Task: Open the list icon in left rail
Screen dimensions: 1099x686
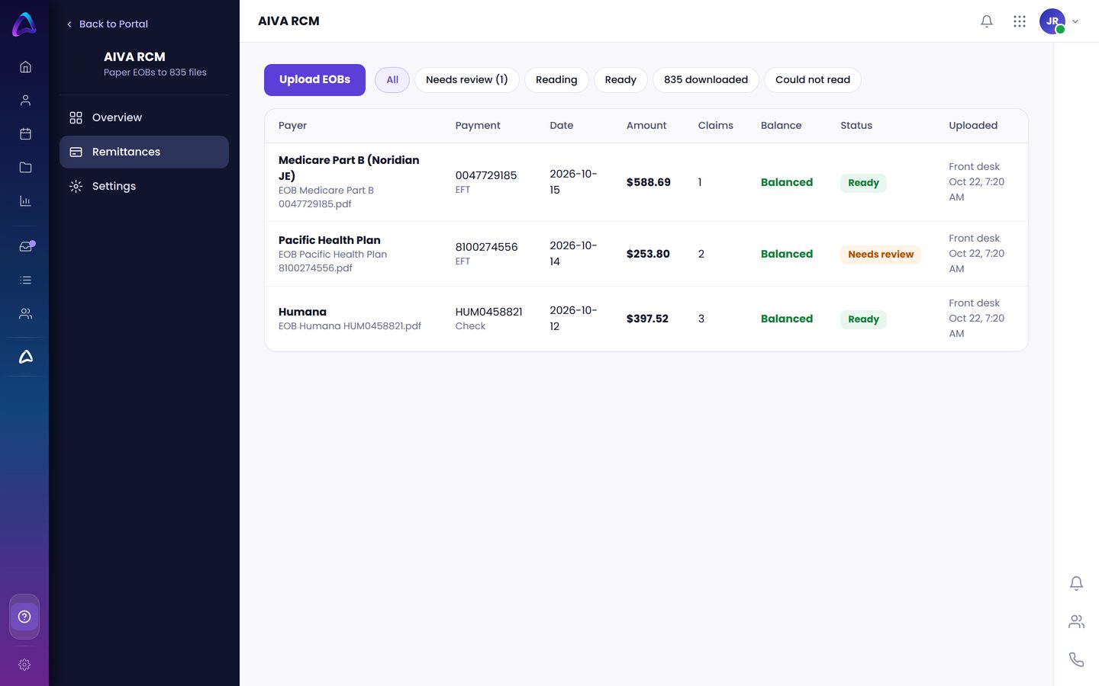Action: 25,280
